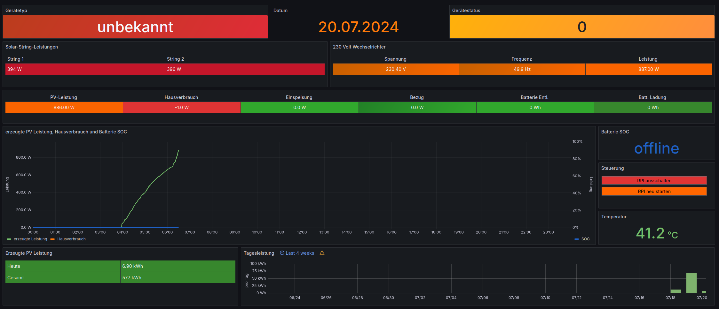This screenshot has width=719, height=309.
Task: Select the String 1 394 W bar
Action: click(85, 69)
